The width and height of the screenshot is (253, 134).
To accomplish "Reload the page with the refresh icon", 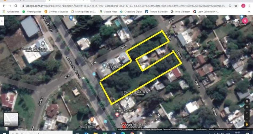I will coord(16,6).
